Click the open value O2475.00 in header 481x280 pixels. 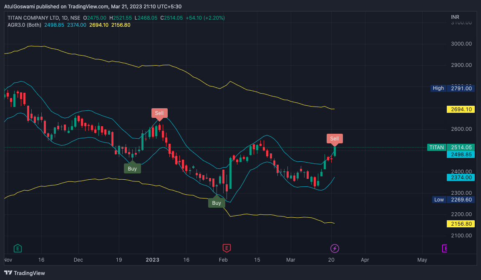click(x=95, y=18)
